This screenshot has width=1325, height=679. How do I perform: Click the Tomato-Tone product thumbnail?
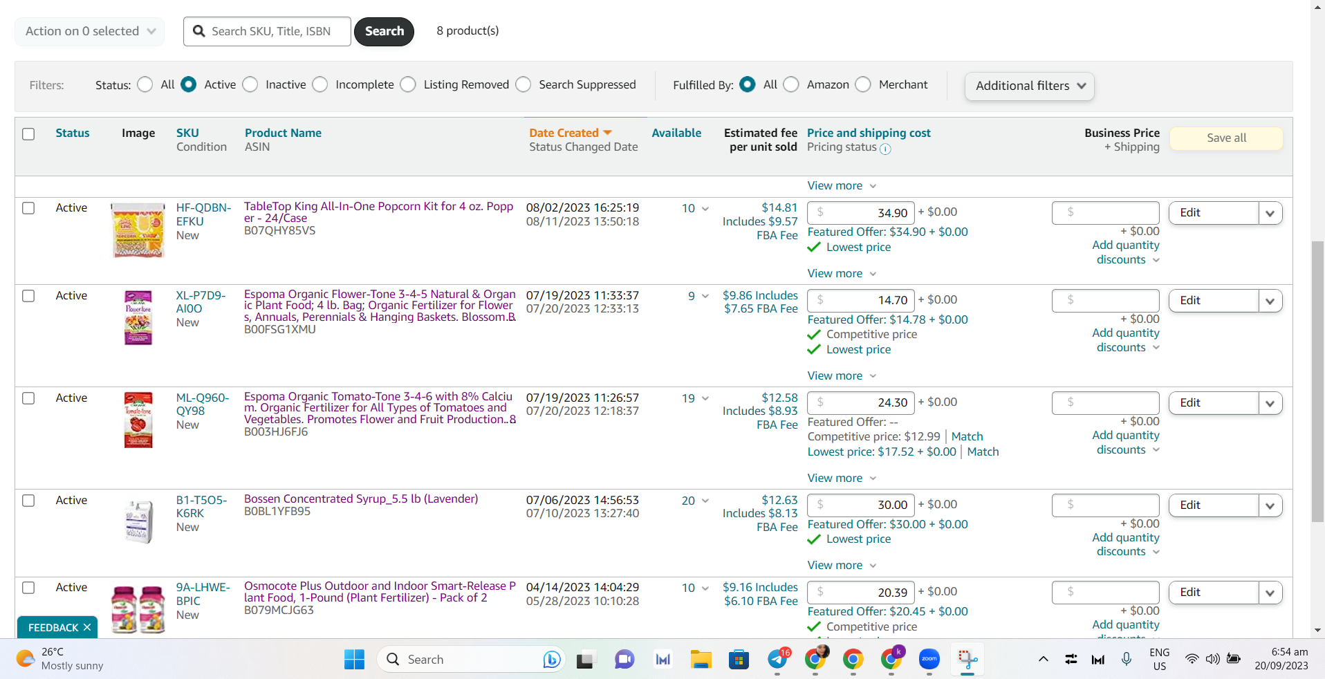(138, 420)
